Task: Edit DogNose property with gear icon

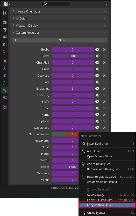Action: point(97,76)
